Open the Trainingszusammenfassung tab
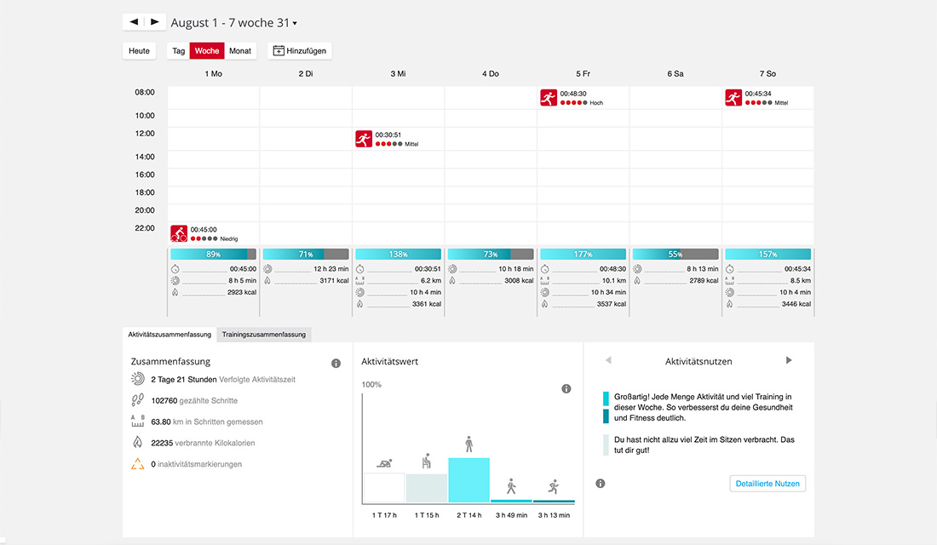This screenshot has width=937, height=545. click(263, 335)
